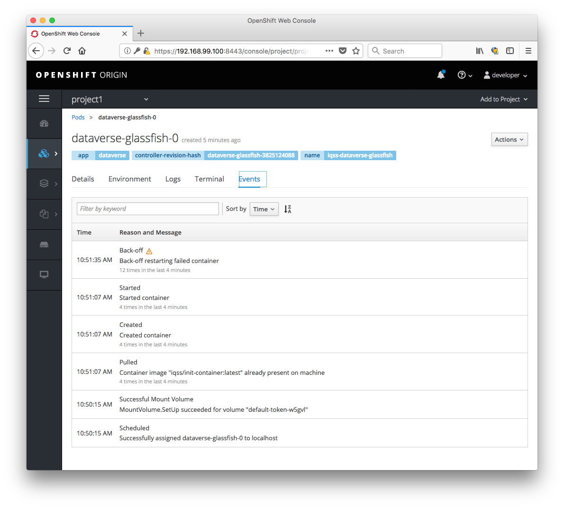Open the notifications bell
The width and height of the screenshot is (564, 508).
(441, 74)
